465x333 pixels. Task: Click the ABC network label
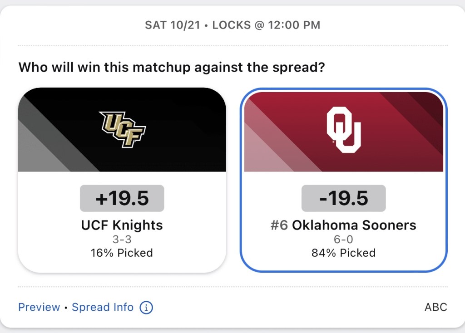(x=435, y=307)
